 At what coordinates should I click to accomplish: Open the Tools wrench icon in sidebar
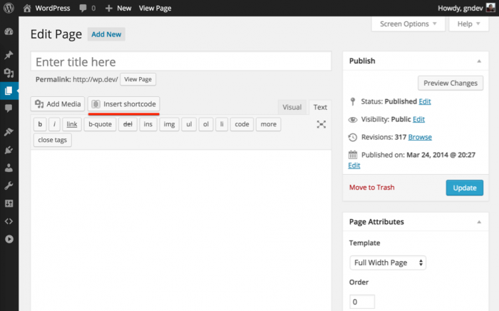coord(9,186)
